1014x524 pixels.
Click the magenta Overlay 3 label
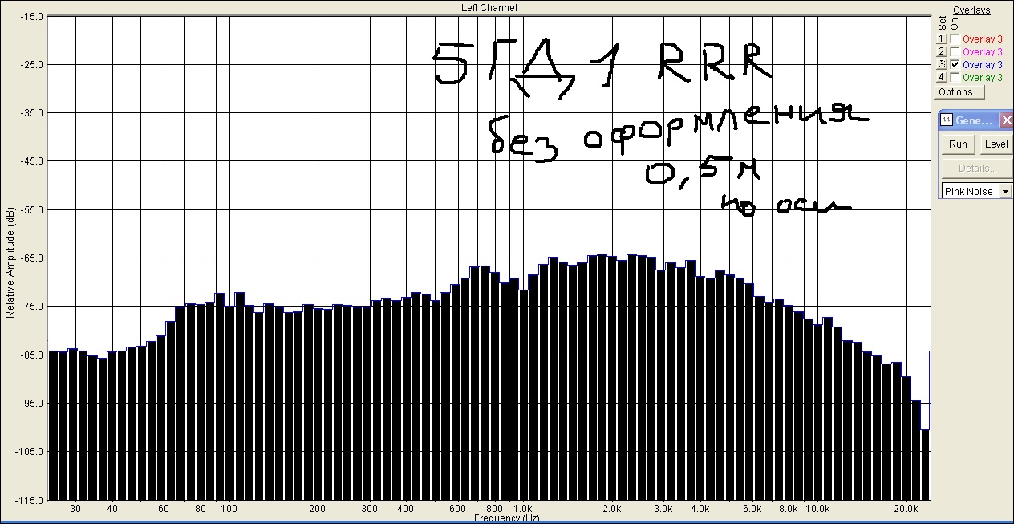coord(983,52)
